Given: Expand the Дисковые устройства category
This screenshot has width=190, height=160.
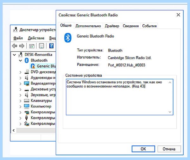Looking at the screenshot, I should click(x=20, y=89).
